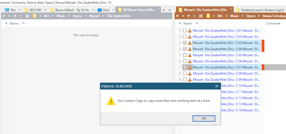Click the left pane back arrow icon

click(x=4, y=16)
